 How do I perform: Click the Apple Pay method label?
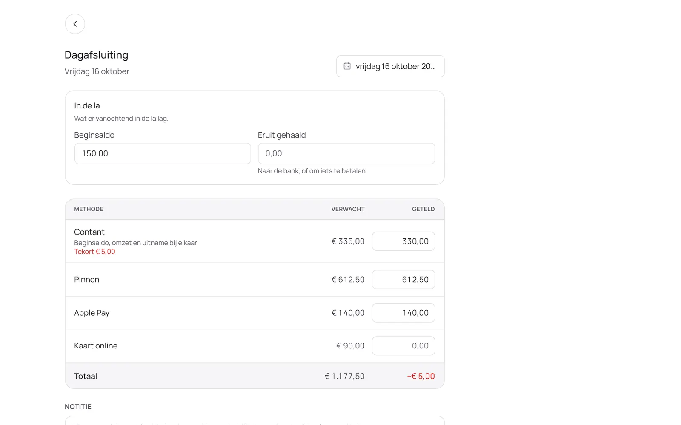(x=92, y=313)
